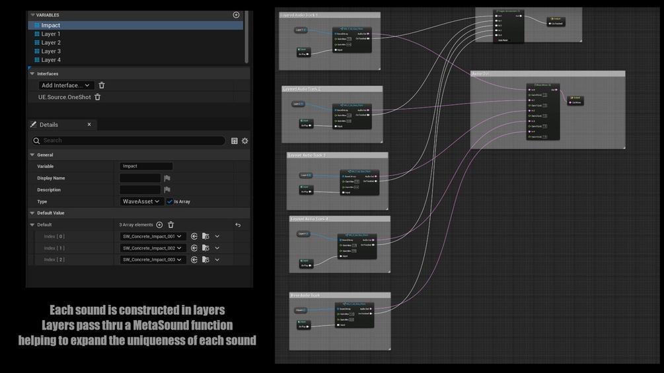This screenshot has height=373, width=664.
Task: Click the Variables panel scrollbar
Action: [x=246, y=37]
